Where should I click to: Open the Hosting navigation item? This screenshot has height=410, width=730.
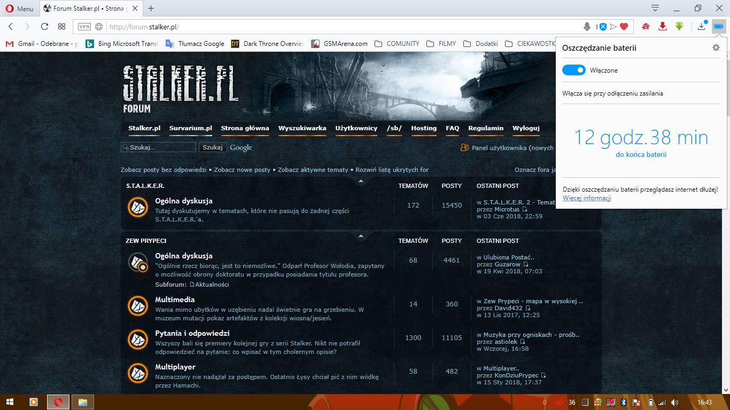424,128
